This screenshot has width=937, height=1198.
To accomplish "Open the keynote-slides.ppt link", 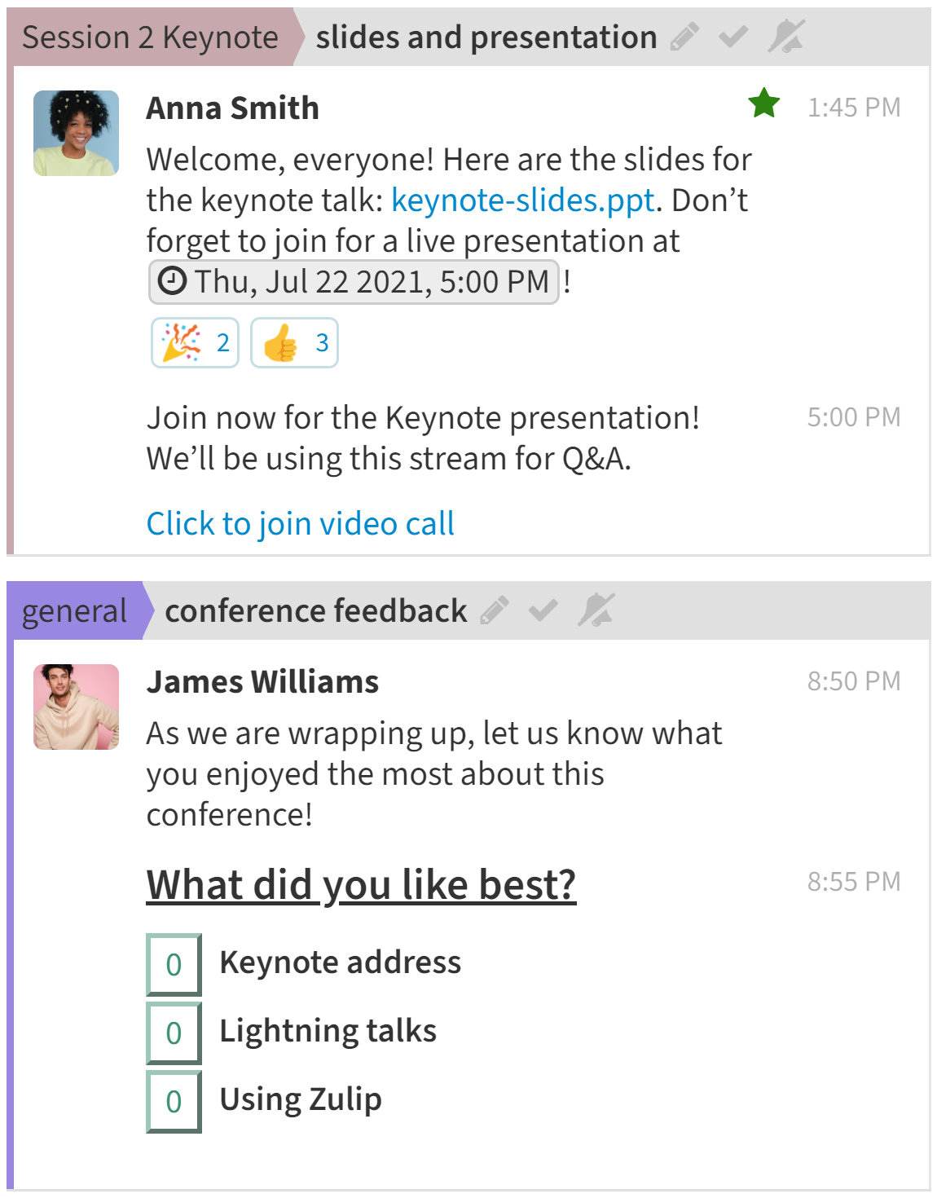I will (522, 200).
